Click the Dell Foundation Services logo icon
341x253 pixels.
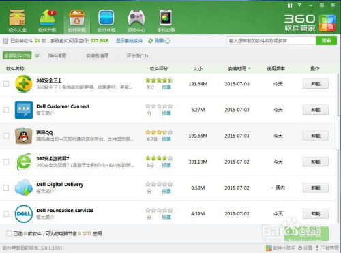pos(24,214)
